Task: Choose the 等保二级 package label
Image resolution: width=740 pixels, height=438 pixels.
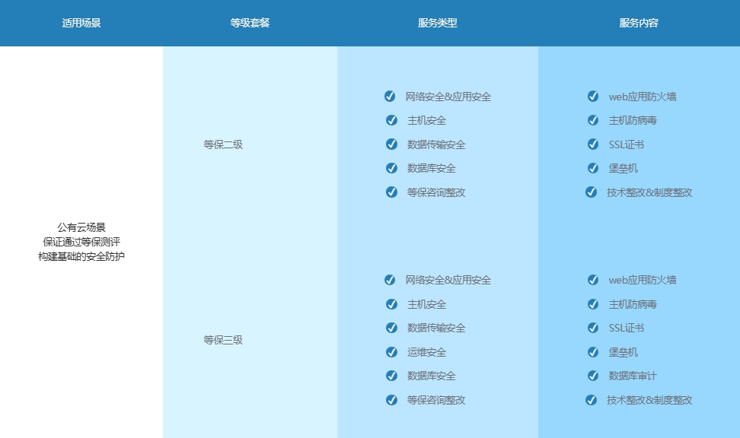Action: (x=223, y=144)
